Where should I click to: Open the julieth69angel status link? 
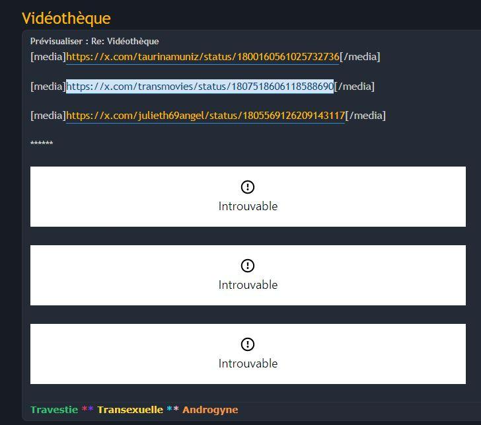pos(205,116)
